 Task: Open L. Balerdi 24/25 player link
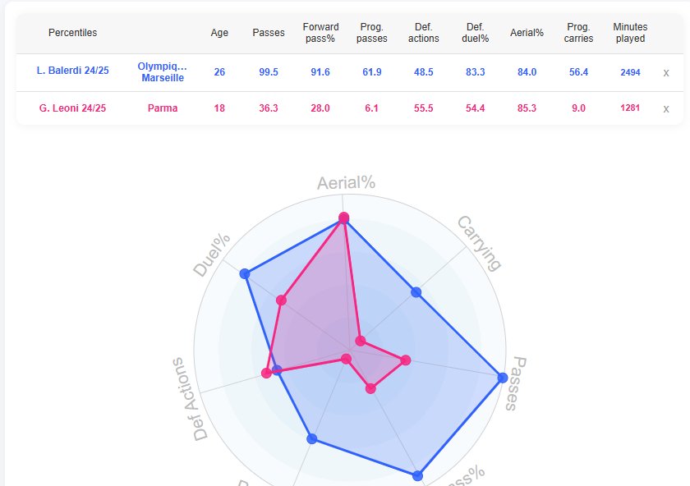pos(72,71)
